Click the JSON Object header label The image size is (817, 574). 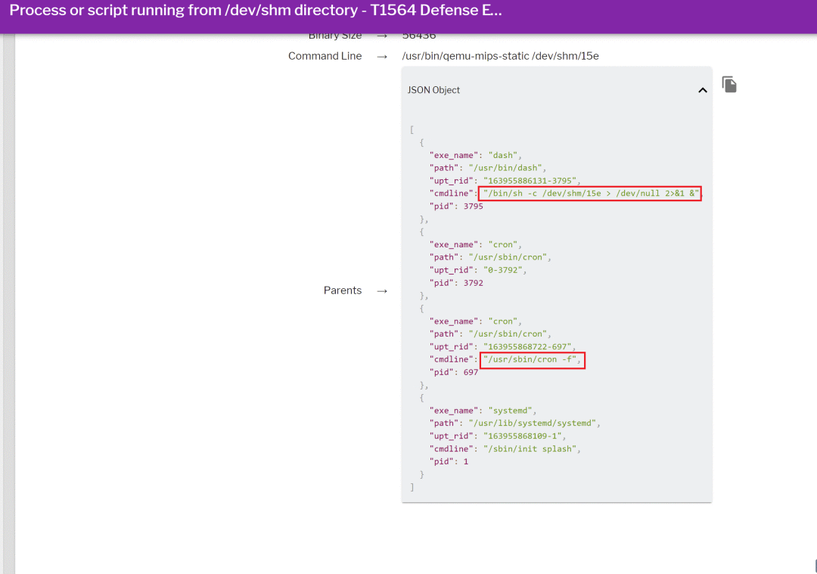(x=433, y=90)
